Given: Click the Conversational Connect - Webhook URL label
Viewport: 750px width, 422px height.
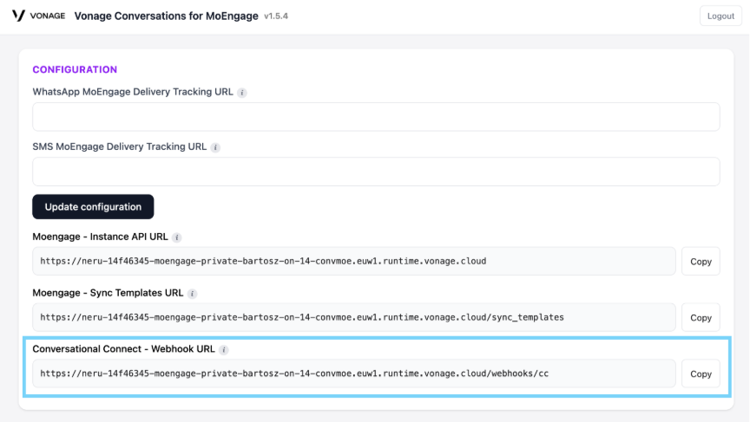Looking at the screenshot, I should pos(123,349).
